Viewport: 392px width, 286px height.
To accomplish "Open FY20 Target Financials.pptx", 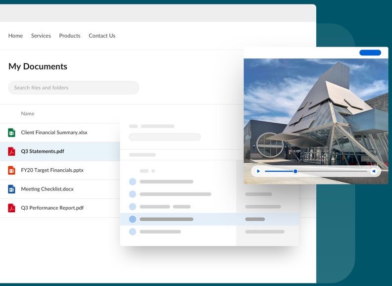I will pyautogui.click(x=52, y=170).
